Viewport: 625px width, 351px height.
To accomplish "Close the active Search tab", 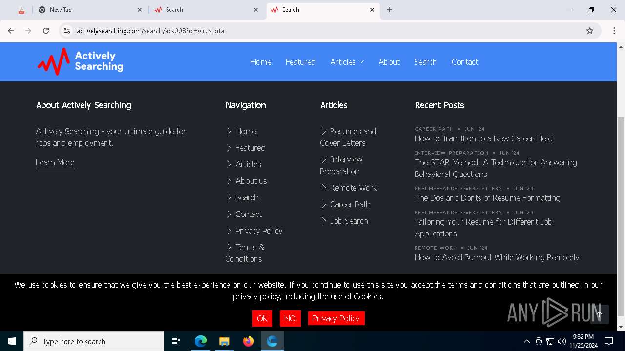I will click(372, 10).
